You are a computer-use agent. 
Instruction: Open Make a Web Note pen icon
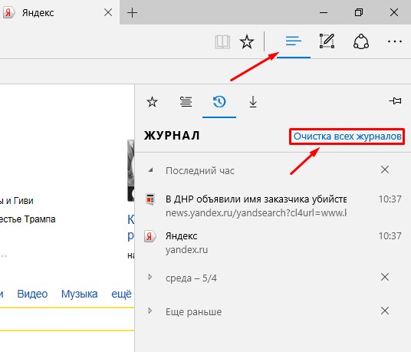pos(327,41)
